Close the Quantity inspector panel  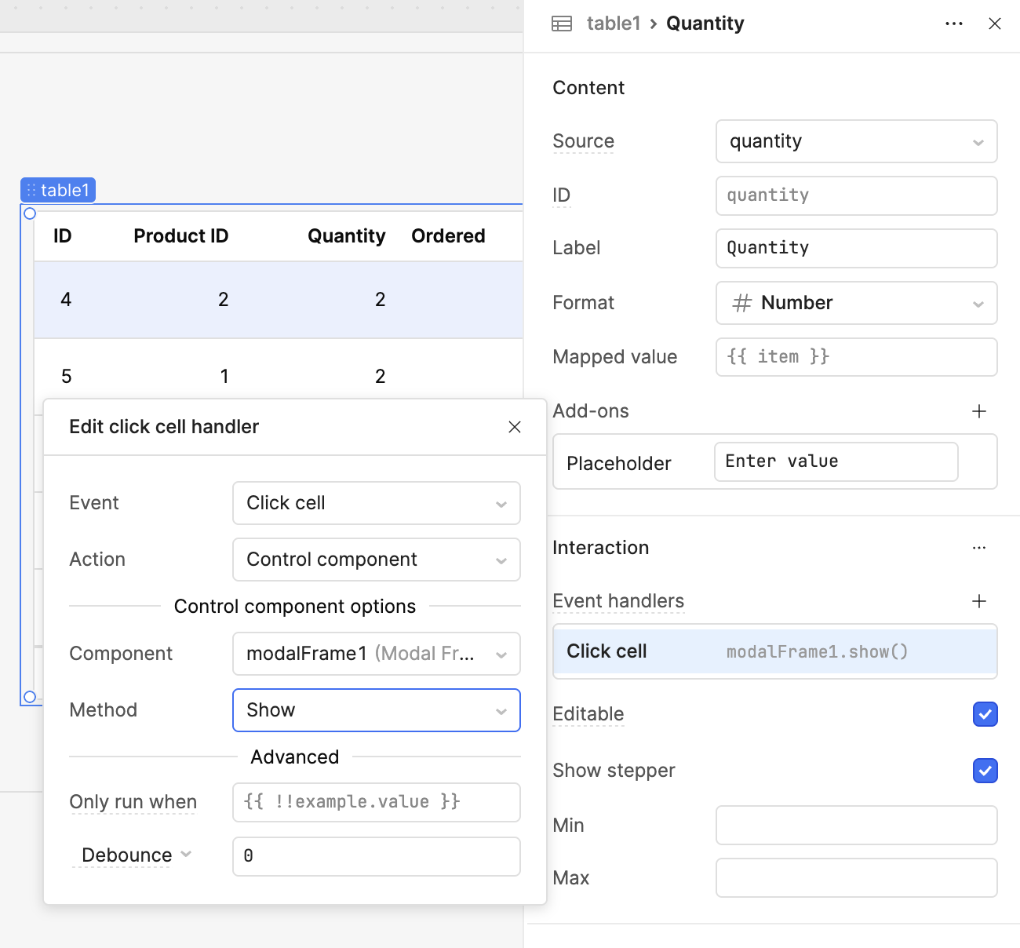[x=995, y=24]
